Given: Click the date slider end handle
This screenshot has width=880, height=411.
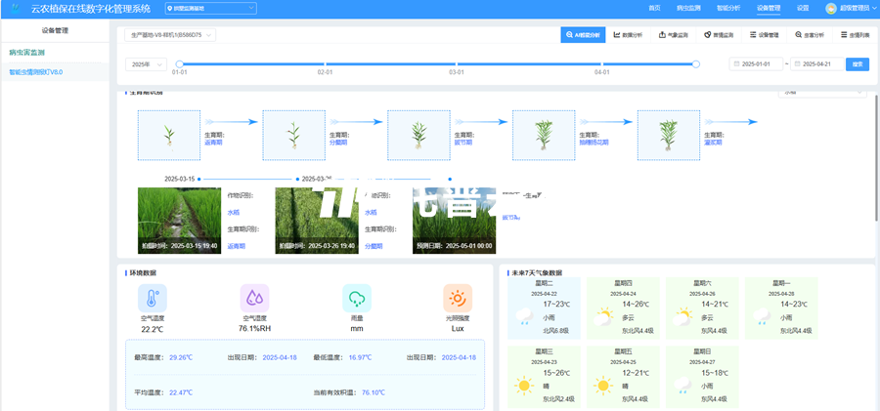Looking at the screenshot, I should [x=696, y=64].
